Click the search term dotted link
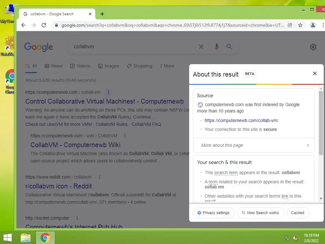This screenshot has height=244, width=325. (226, 173)
